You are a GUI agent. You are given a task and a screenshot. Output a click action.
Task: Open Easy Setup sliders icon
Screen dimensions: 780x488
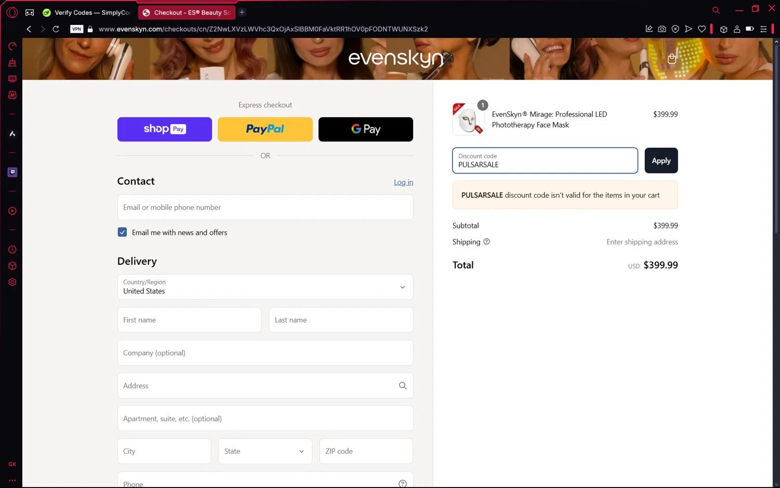coord(763,29)
